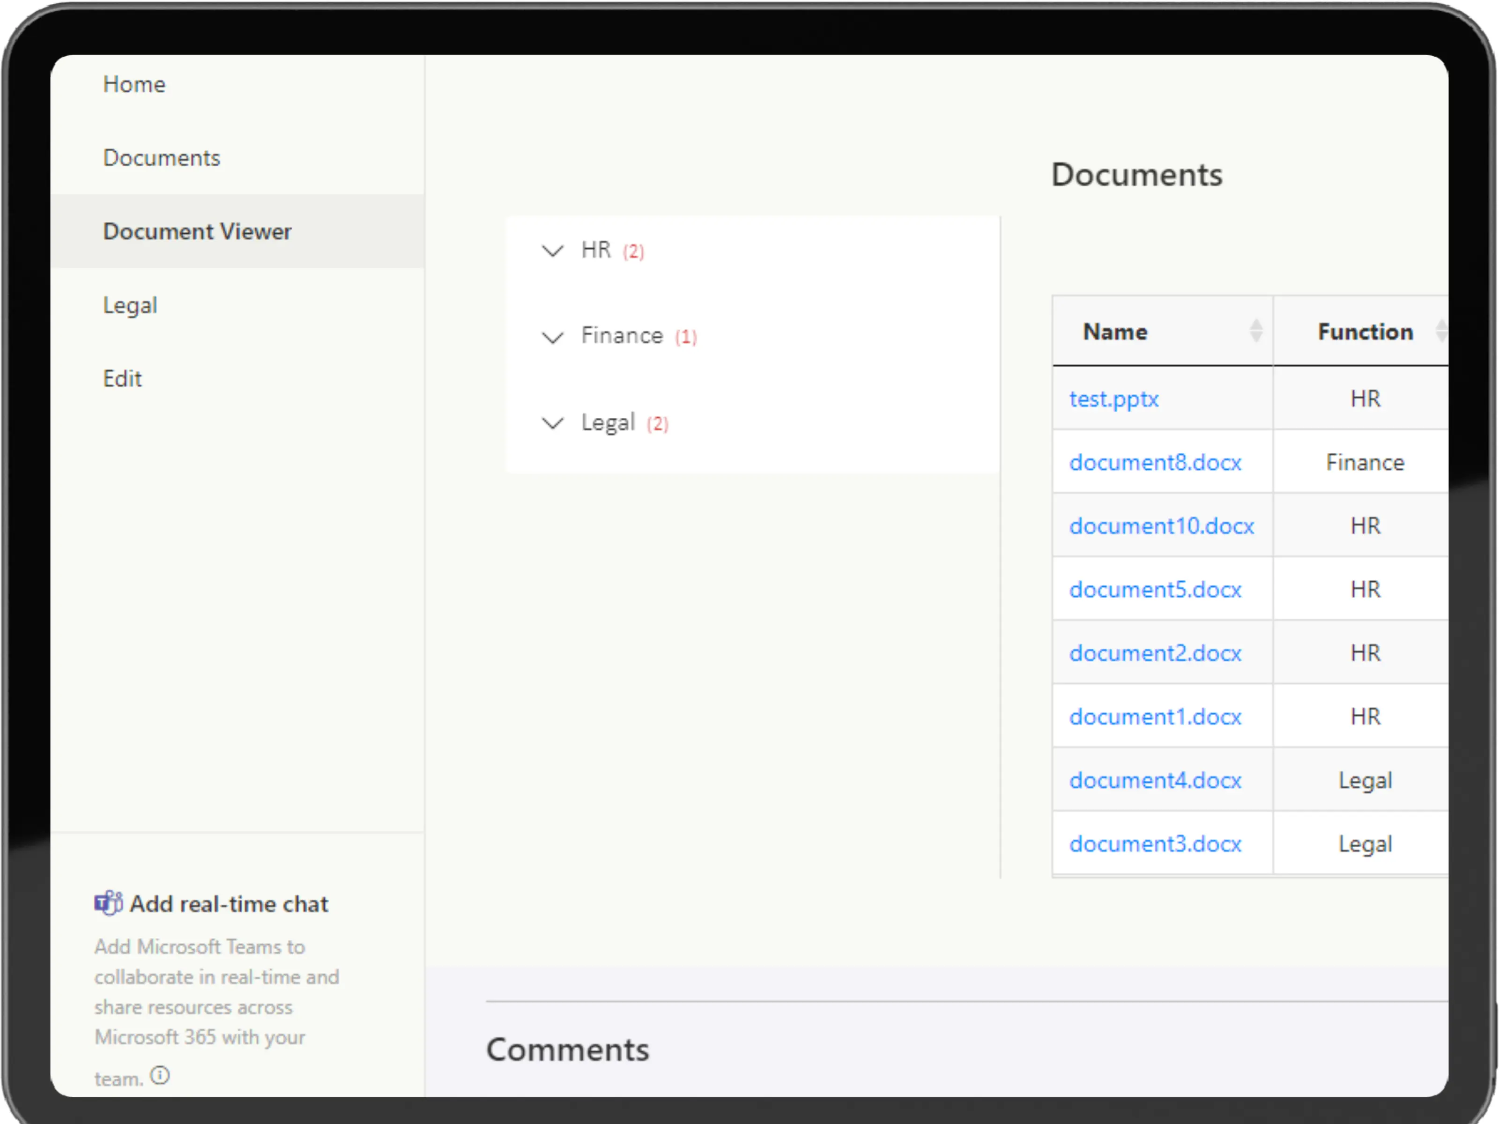The width and height of the screenshot is (1499, 1124).
Task: Click Add real-time chat heading
Action: click(x=229, y=904)
